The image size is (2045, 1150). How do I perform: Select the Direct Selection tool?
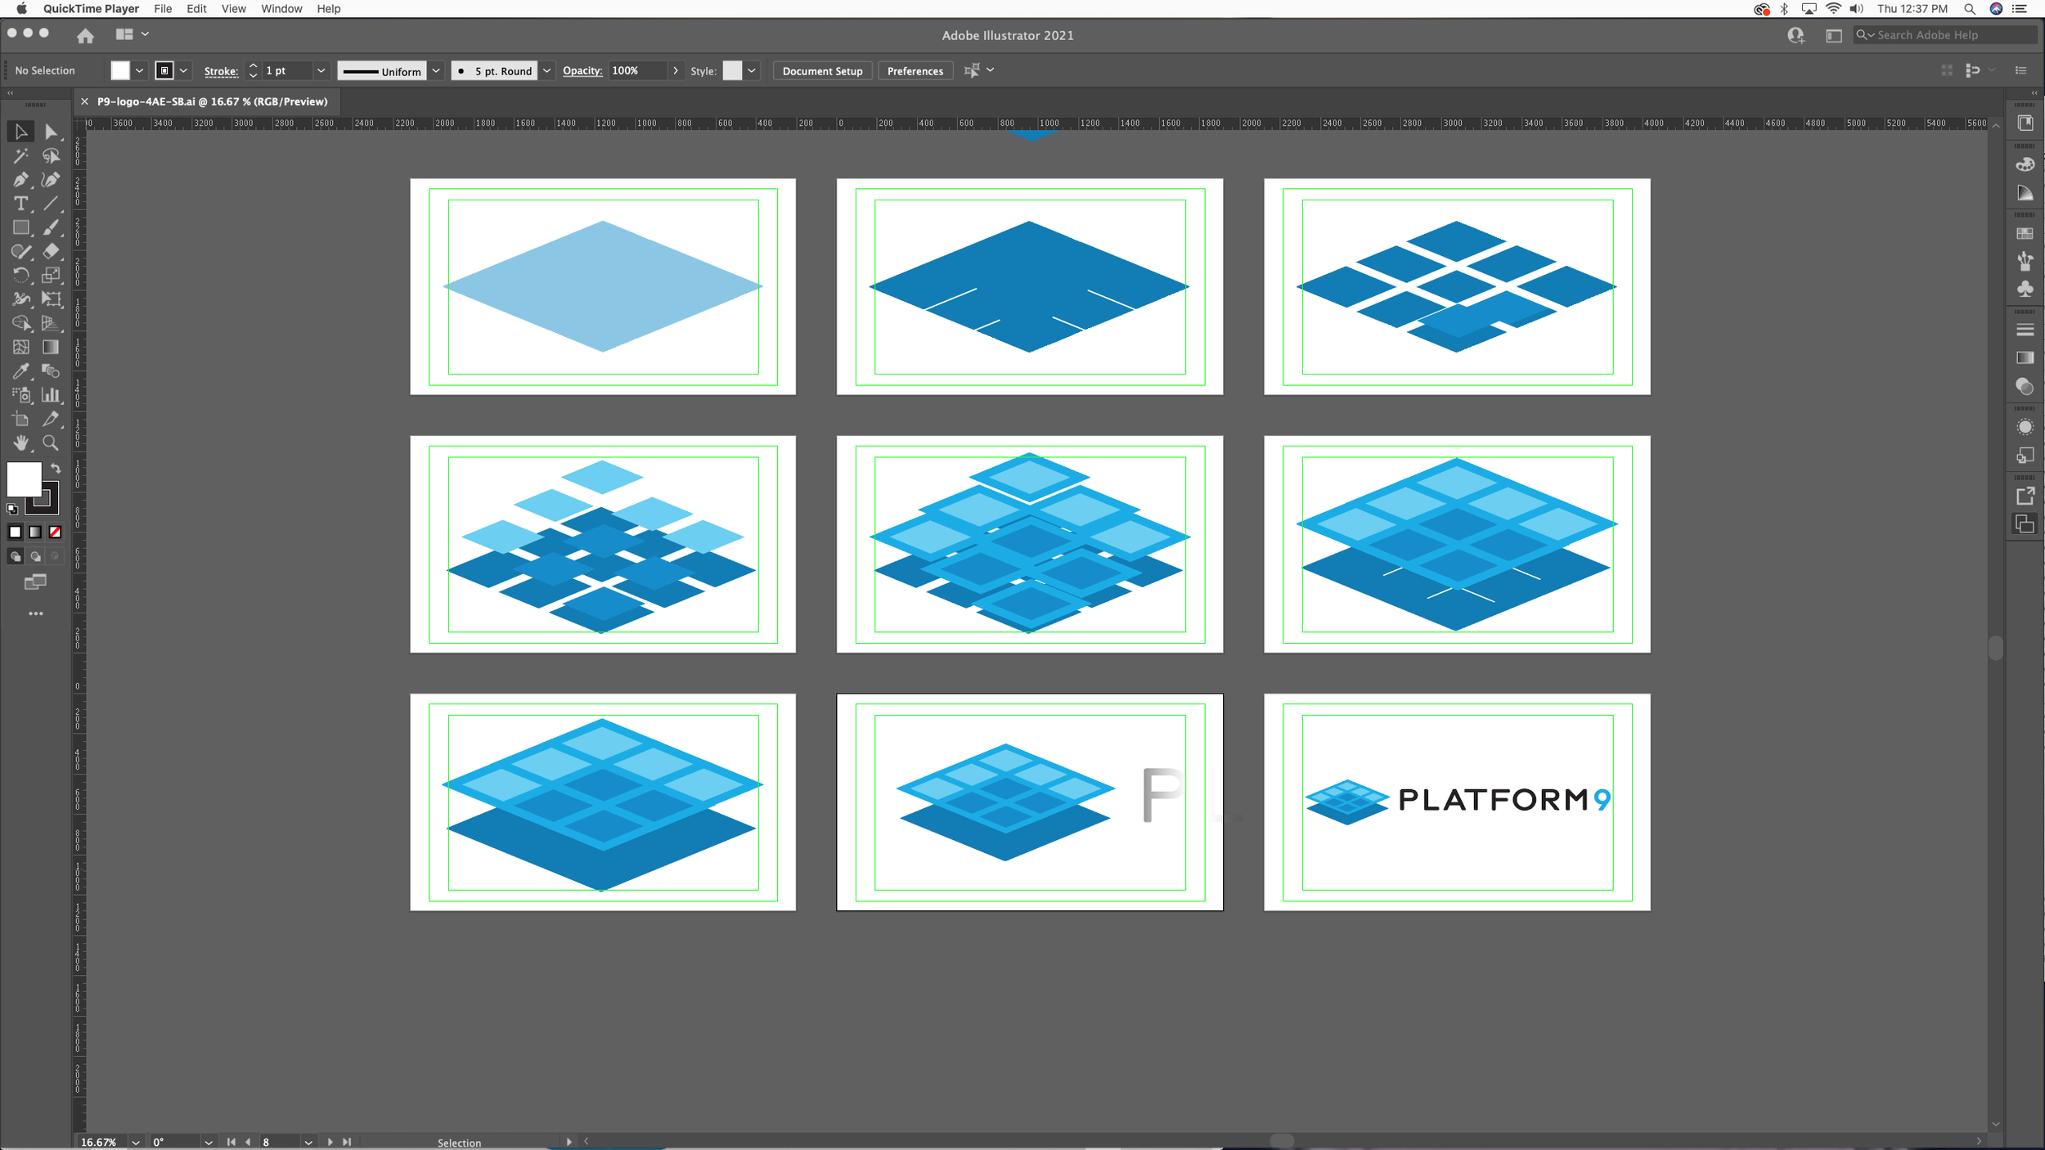51,132
